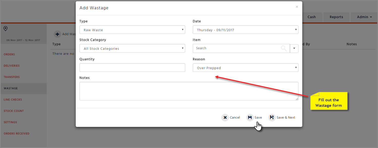Viewport: 378px width, 148px height.
Task: Click inside the Notes text area
Action: 189,91
